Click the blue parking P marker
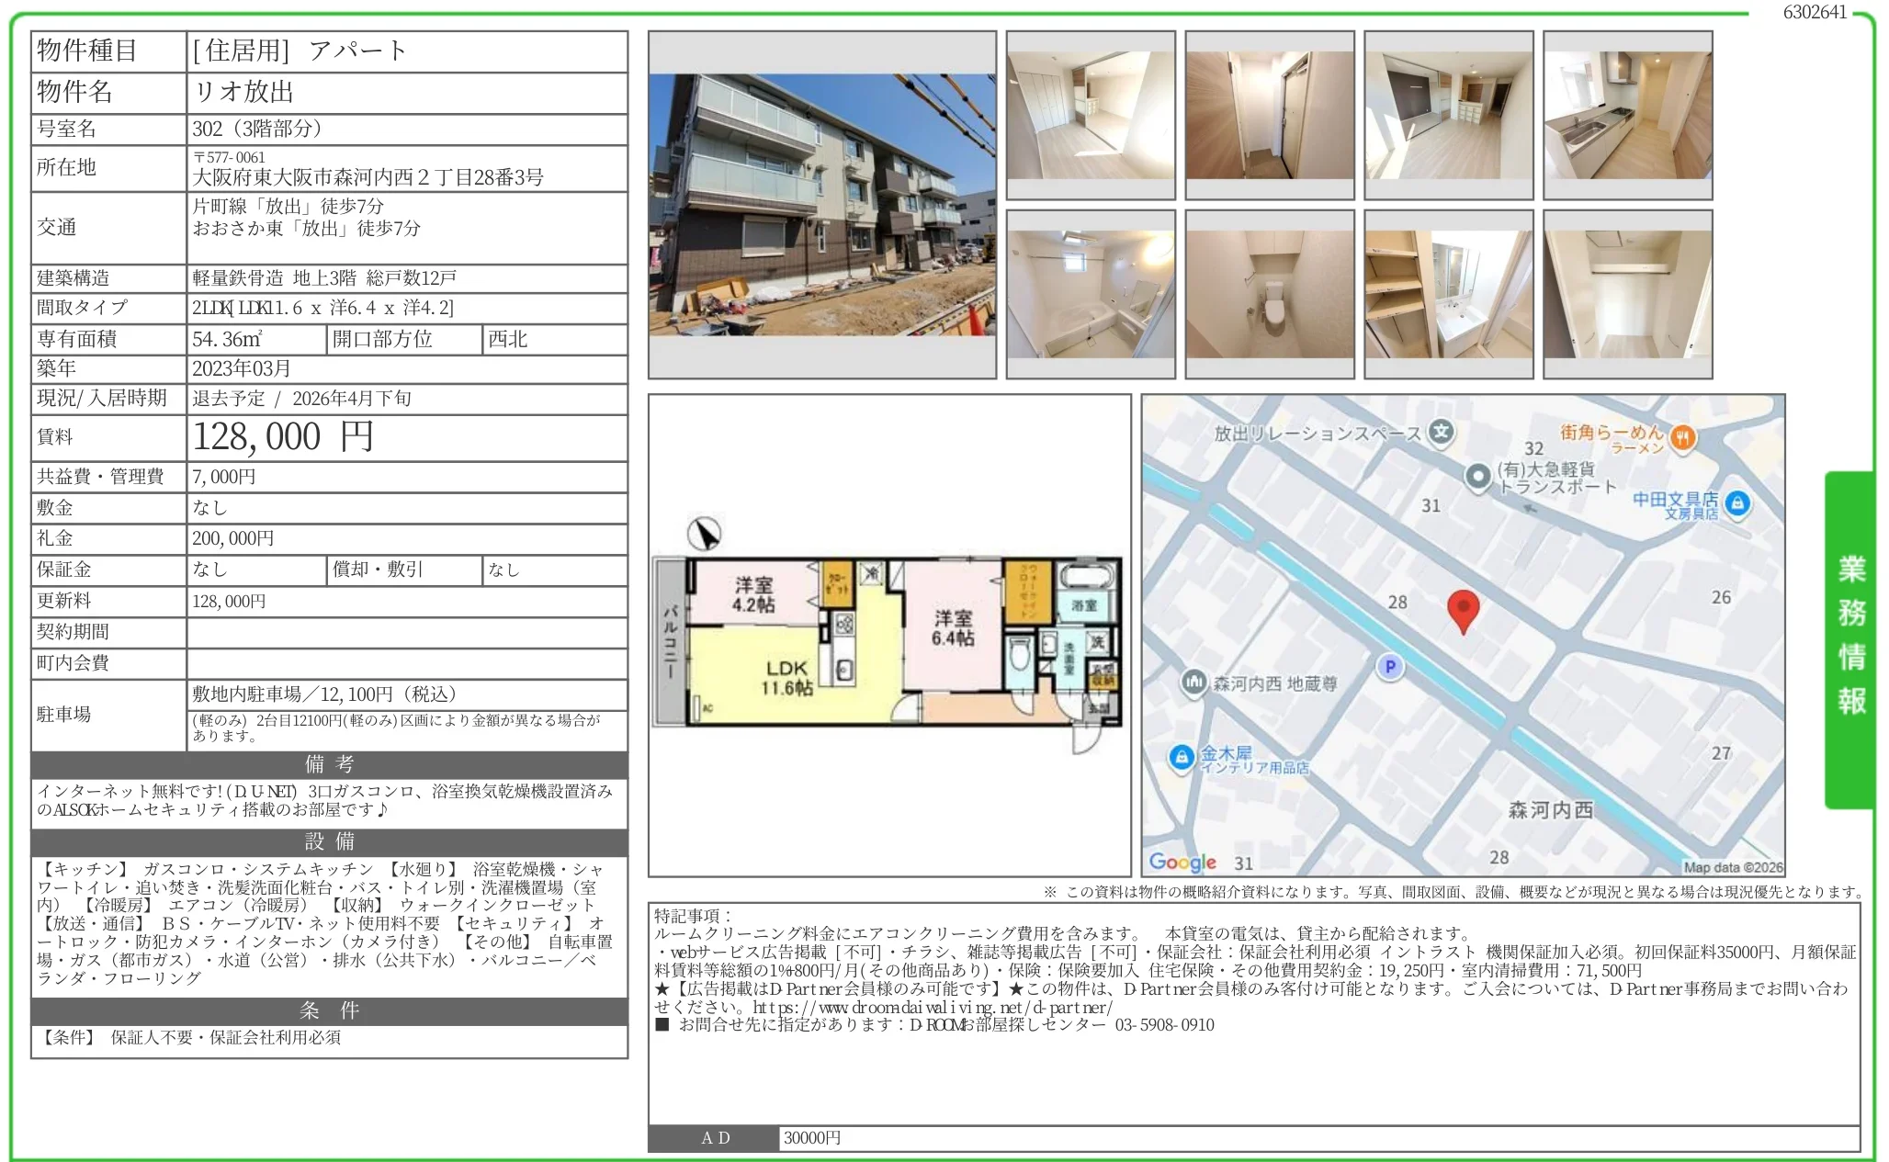The height and width of the screenshot is (1162, 1889). pos(1390,667)
